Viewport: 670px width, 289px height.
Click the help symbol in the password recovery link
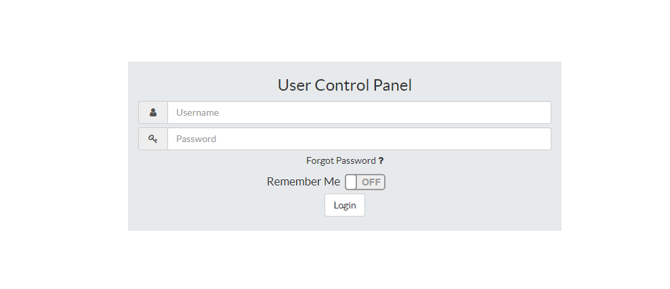(x=381, y=161)
